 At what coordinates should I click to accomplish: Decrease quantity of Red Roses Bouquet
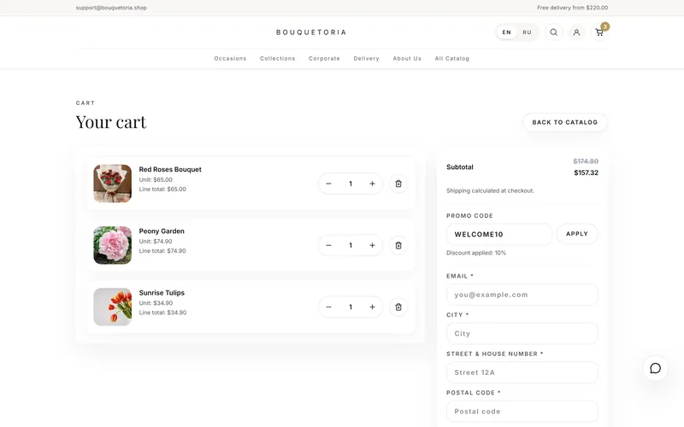[328, 184]
